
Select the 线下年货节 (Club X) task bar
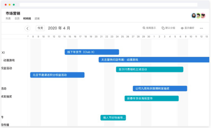(x=92, y=52)
